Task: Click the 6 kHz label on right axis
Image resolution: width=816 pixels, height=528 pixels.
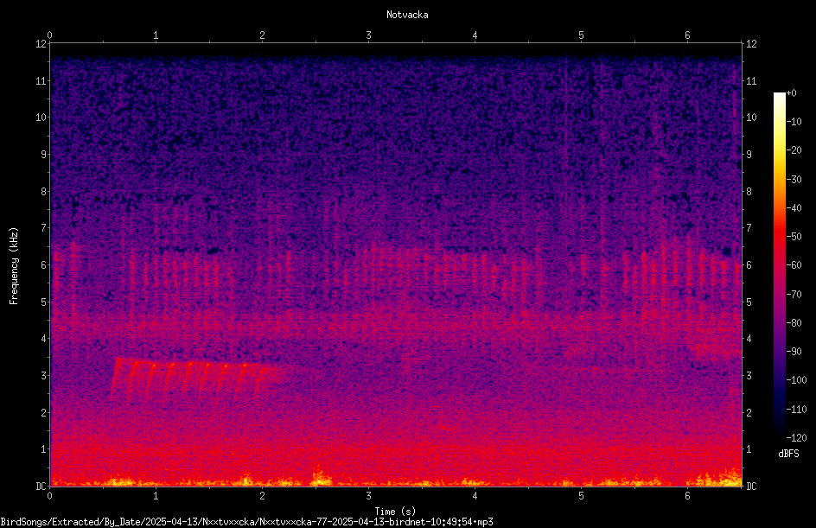Action: tap(749, 264)
